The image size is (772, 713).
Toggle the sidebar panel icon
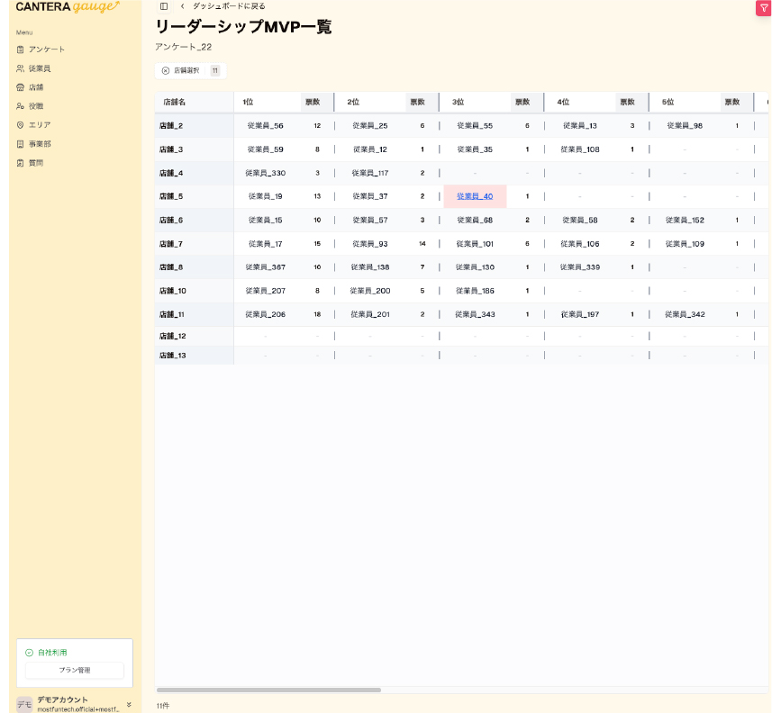point(163,6)
